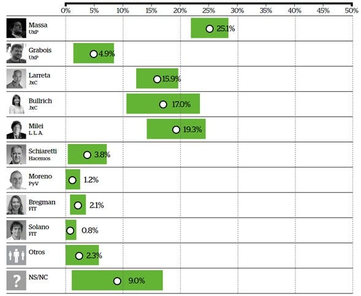Click the circle marker on the NS/NC bar
The image size is (361, 296).
click(x=117, y=281)
